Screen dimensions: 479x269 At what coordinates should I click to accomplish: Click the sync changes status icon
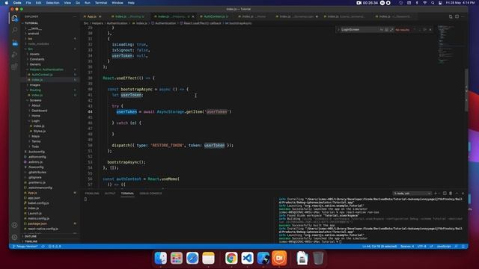click(43, 246)
